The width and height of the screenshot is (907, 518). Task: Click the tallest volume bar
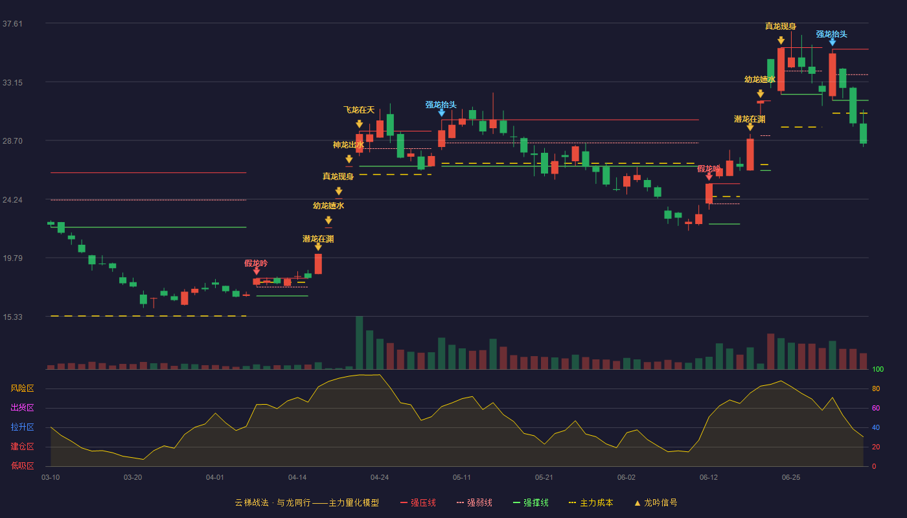point(360,343)
